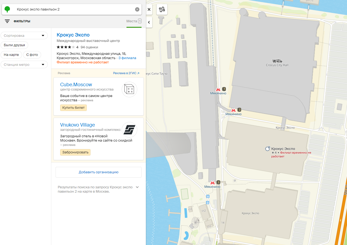Image resolution: width=347 pixels, height=245 pixels.
Task: Click the Купить билет button
Action: [x=73, y=108]
